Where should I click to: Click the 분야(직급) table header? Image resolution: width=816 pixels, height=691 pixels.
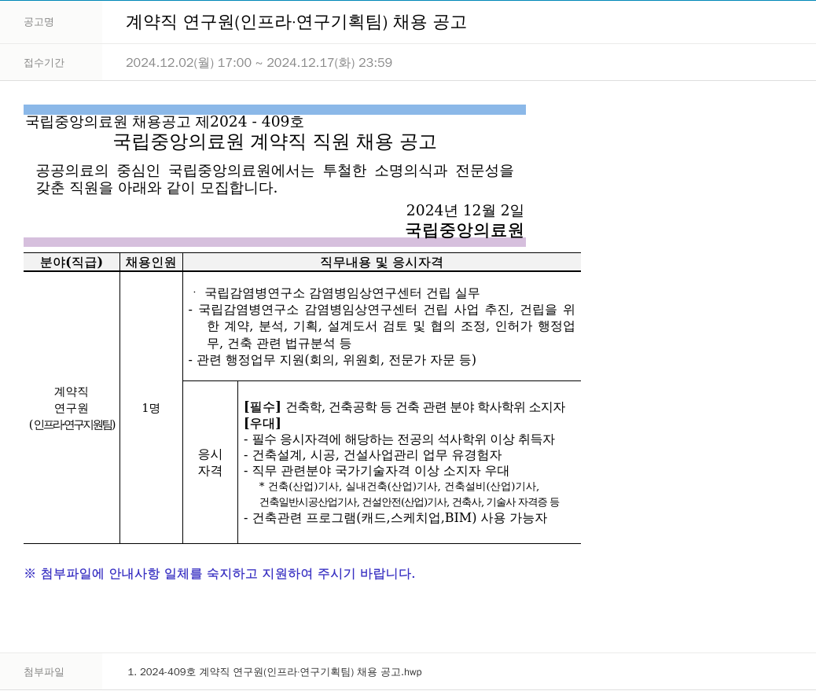pyautogui.click(x=72, y=263)
